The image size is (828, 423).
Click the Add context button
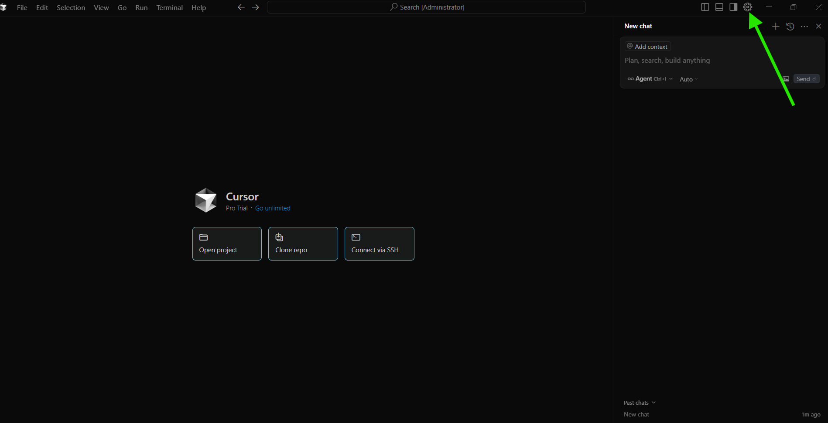pos(647,47)
